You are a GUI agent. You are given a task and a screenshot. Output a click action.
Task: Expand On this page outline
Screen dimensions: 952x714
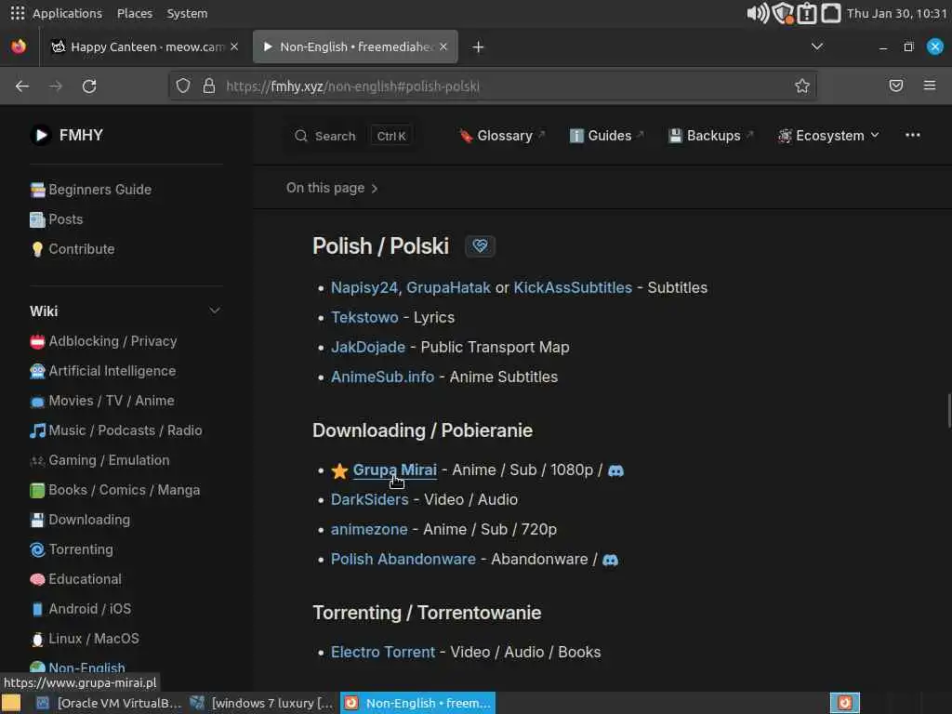click(x=332, y=188)
